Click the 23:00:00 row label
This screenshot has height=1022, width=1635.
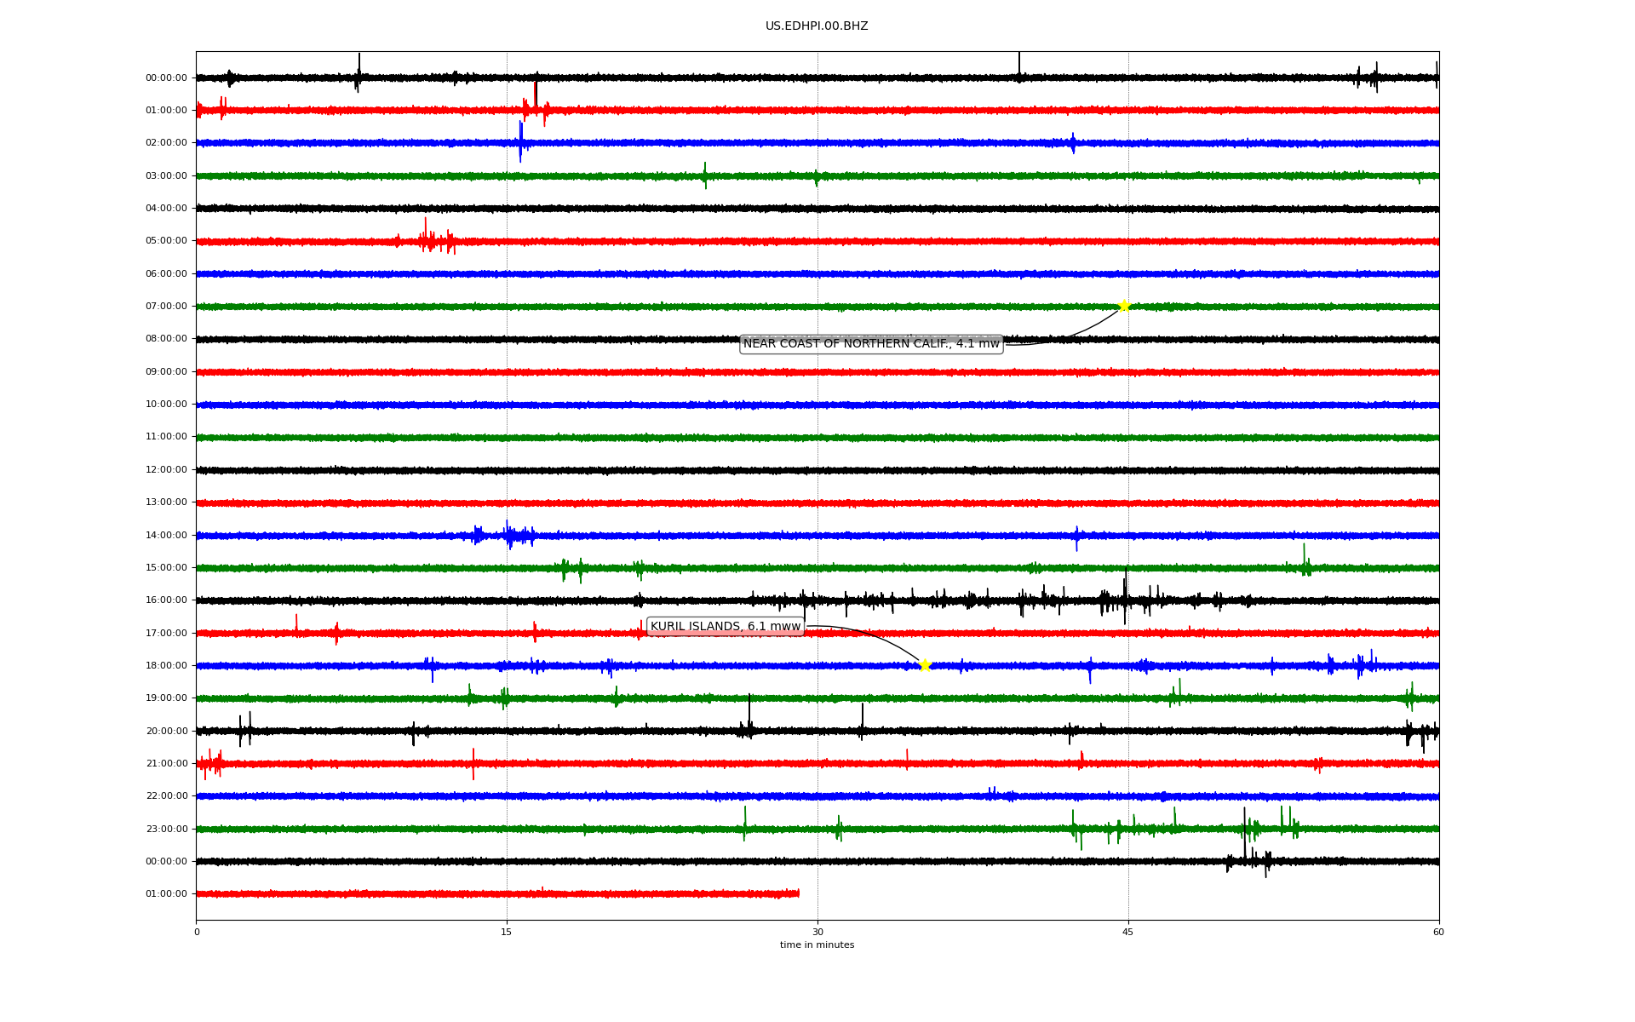166,830
